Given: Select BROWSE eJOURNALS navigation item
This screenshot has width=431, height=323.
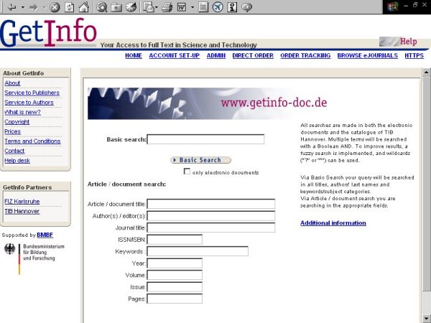Looking at the screenshot, I should pos(368,55).
